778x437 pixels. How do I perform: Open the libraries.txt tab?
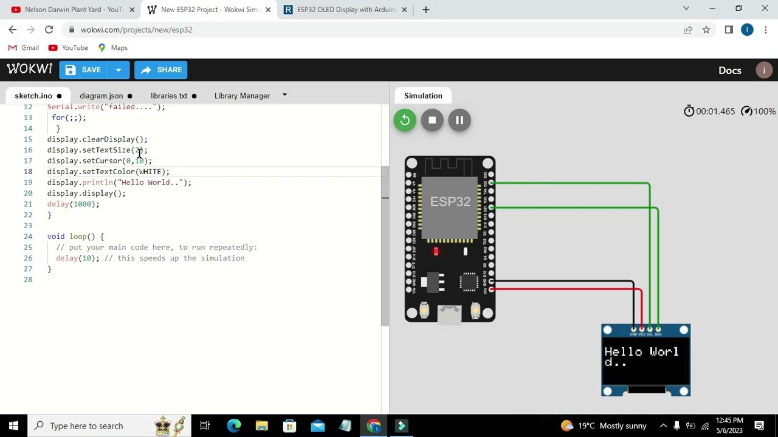click(x=173, y=96)
